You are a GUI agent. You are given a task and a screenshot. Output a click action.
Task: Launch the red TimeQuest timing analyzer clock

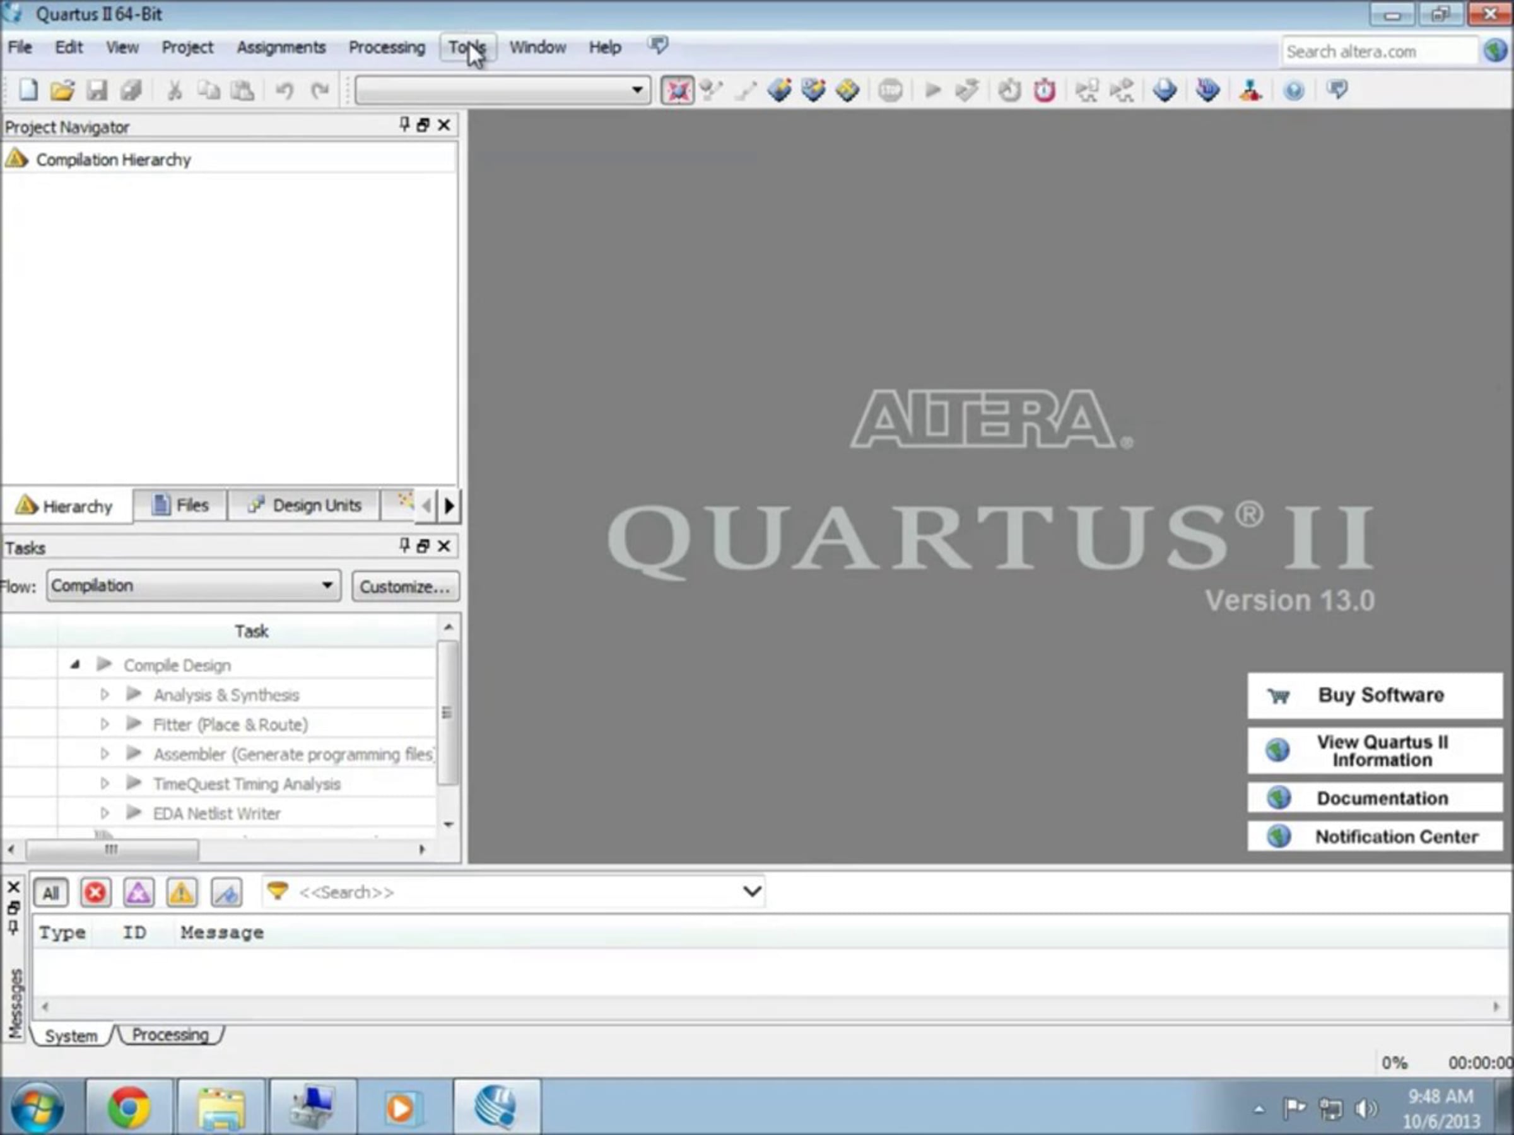pos(1045,90)
